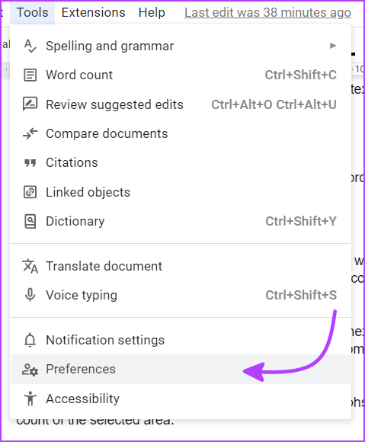Viewport: 365px width, 442px height.
Task: Select the Preferences menu entry
Action: pyautogui.click(x=181, y=370)
